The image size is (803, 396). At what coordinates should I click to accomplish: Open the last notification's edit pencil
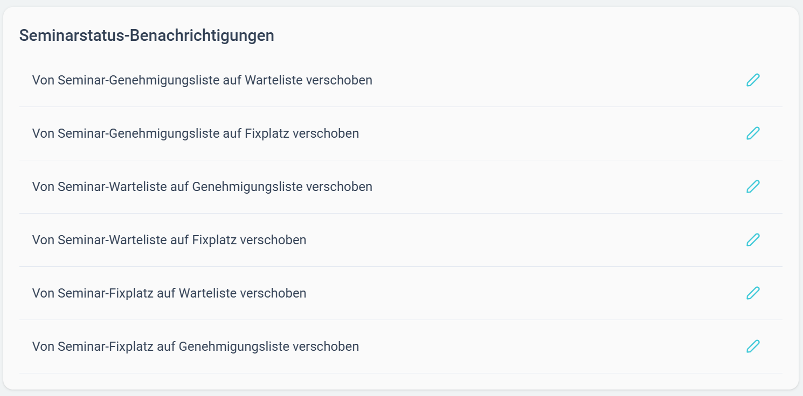tap(753, 346)
